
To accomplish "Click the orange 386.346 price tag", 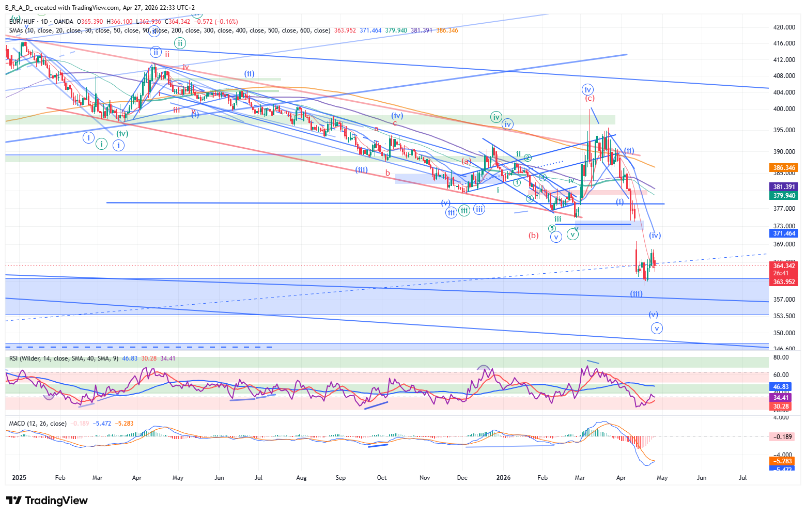I will pyautogui.click(x=784, y=168).
